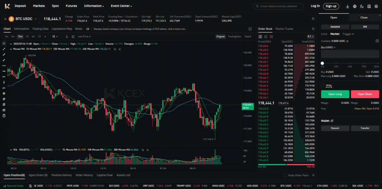The image size is (382, 189).
Task: Add BTC USDC to favorites star
Action: pyautogui.click(x=5, y=19)
